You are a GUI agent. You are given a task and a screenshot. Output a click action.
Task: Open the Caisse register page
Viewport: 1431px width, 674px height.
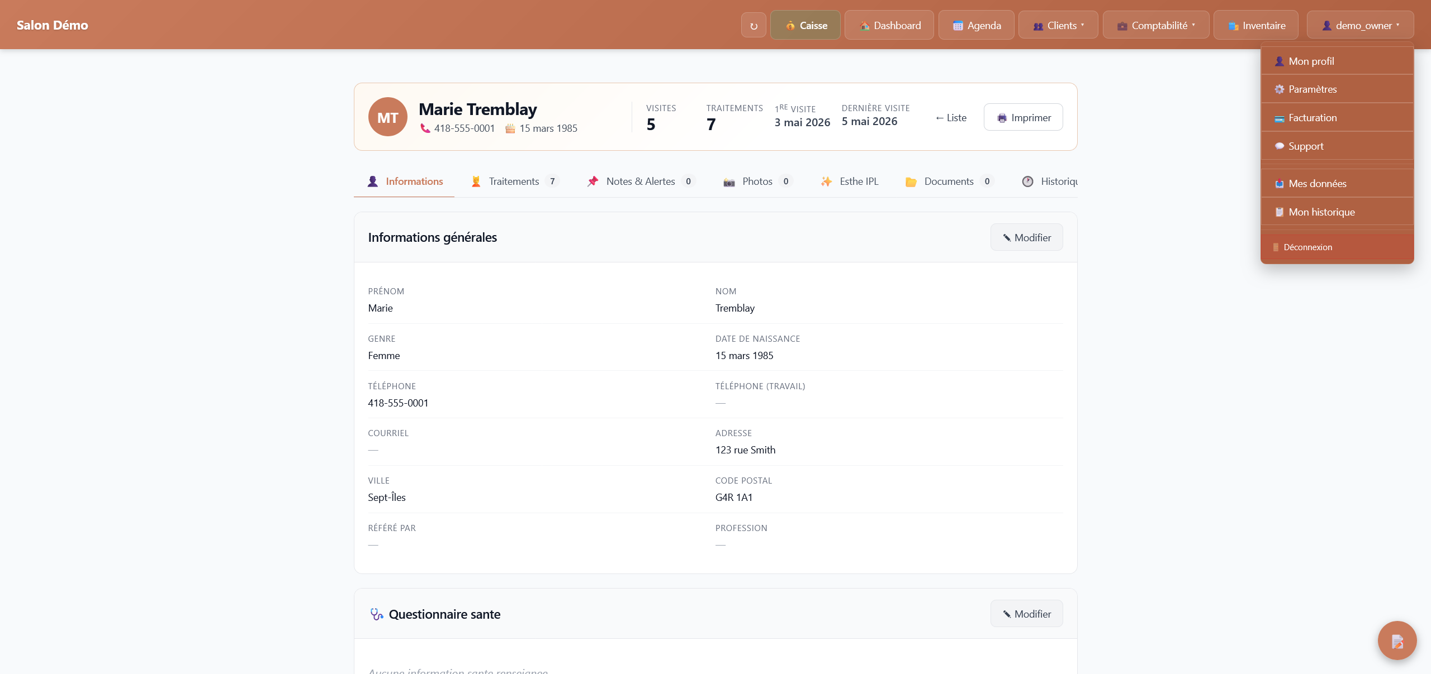[805, 26]
